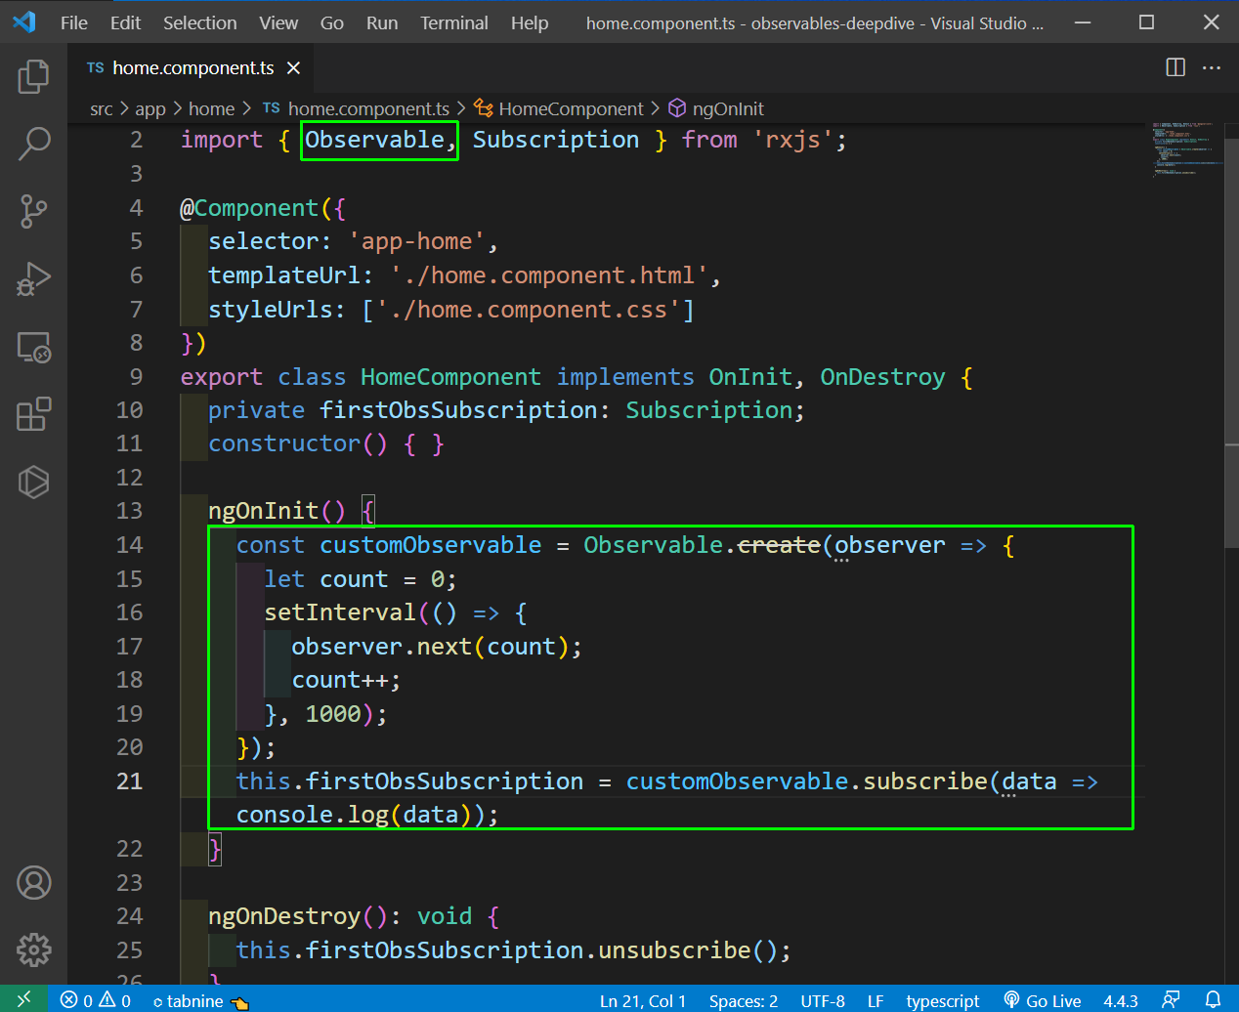Screen dimensions: 1239x1012
Task: Click the VS Code logo icon
Action: pyautogui.click(x=24, y=21)
